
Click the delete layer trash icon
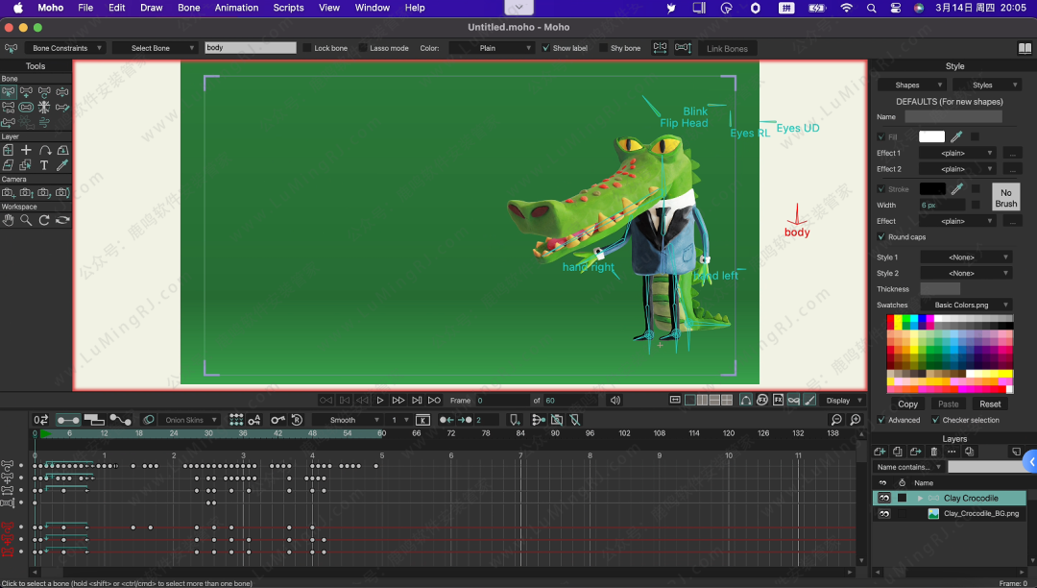[x=933, y=452]
